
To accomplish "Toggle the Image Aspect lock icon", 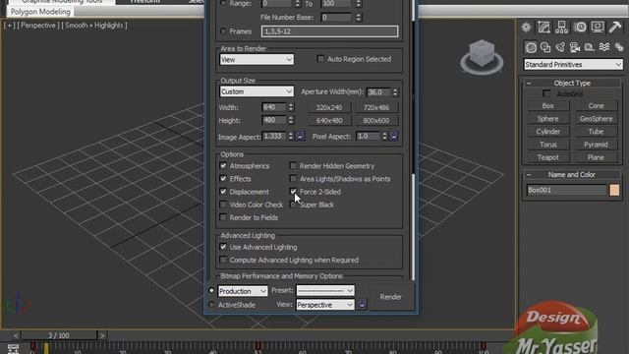I will (x=300, y=136).
